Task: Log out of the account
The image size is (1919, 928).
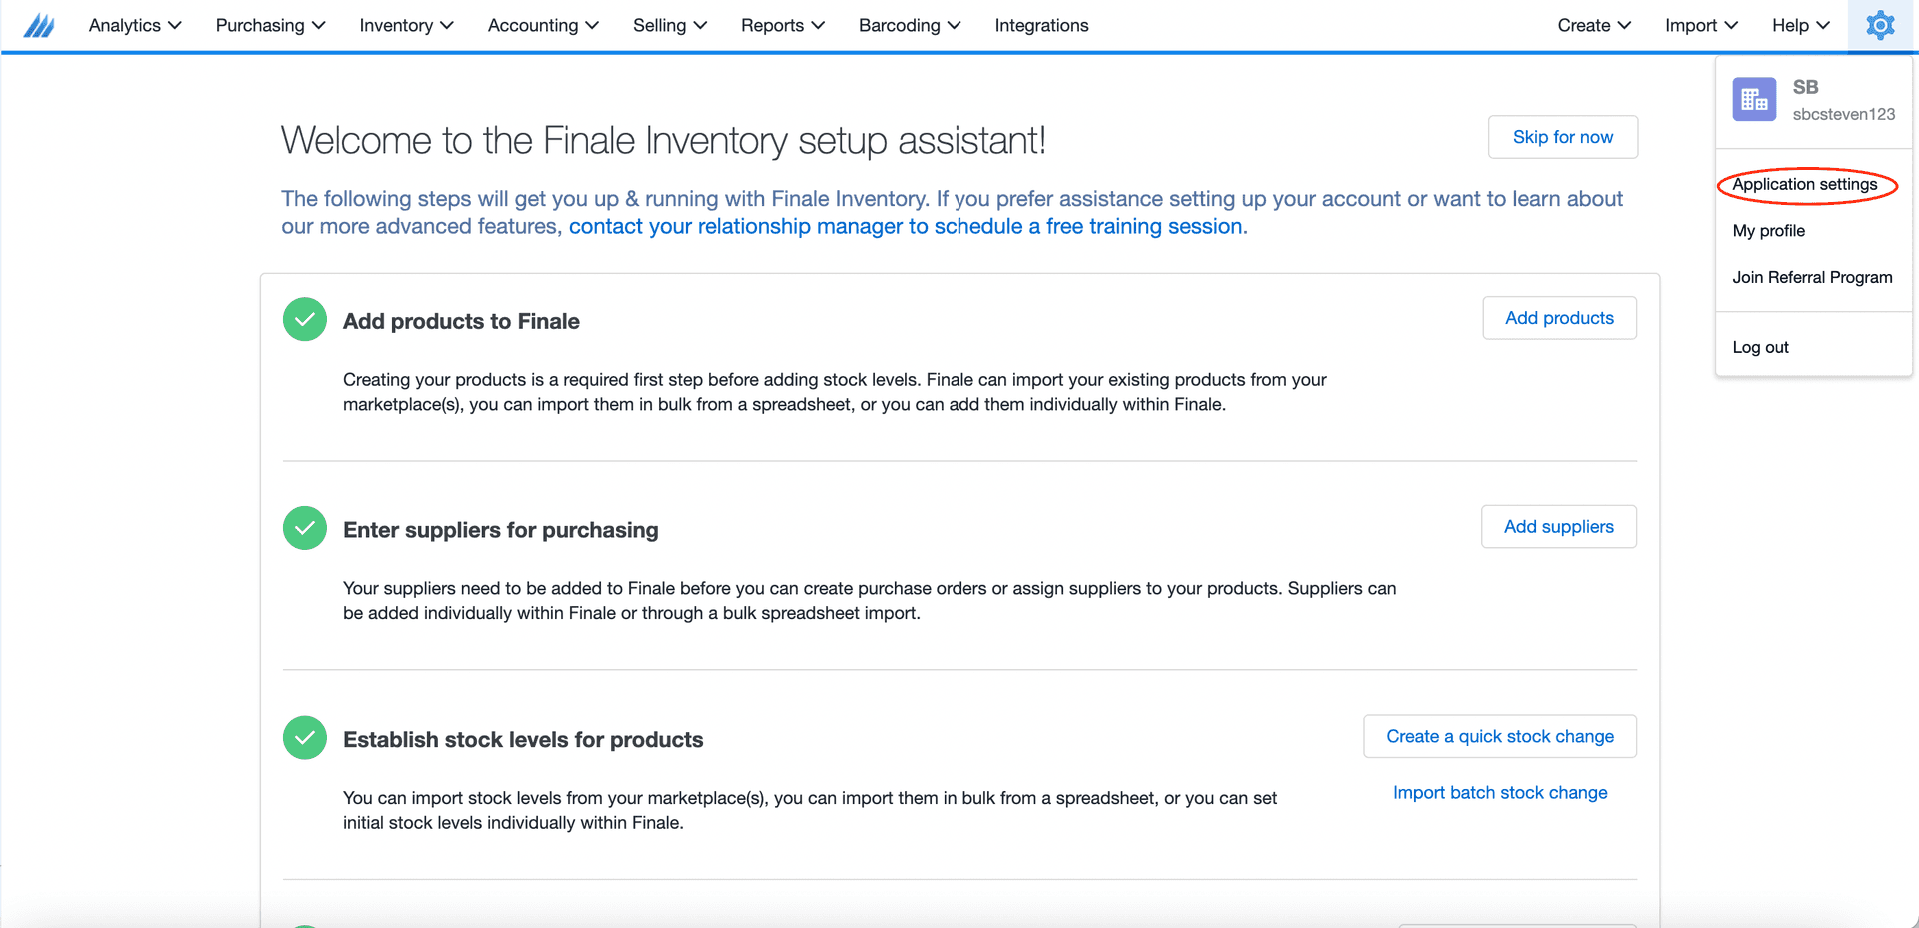Action: tap(1761, 347)
